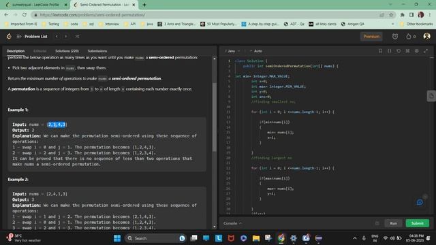
Task: Open the Problem List panel
Action: (x=32, y=36)
